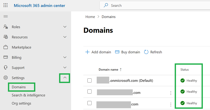Click the Domains breadcrumb item
This screenshot has width=210, height=110.
[109, 17]
